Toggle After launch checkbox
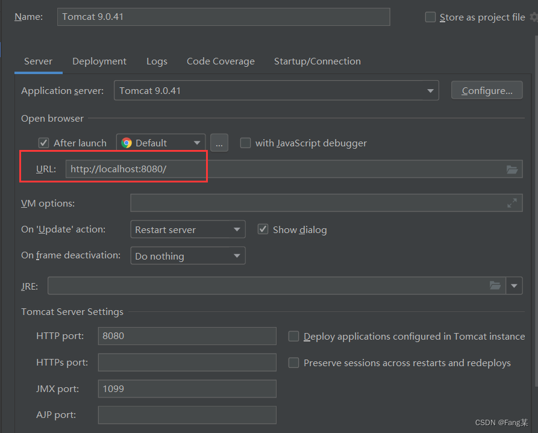The width and height of the screenshot is (538, 433). click(x=43, y=143)
